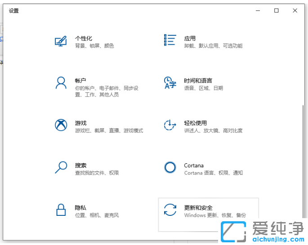Select the 轻松使用 heading
Image resolution: width=308 pixels, height=245 pixels.
196,123
